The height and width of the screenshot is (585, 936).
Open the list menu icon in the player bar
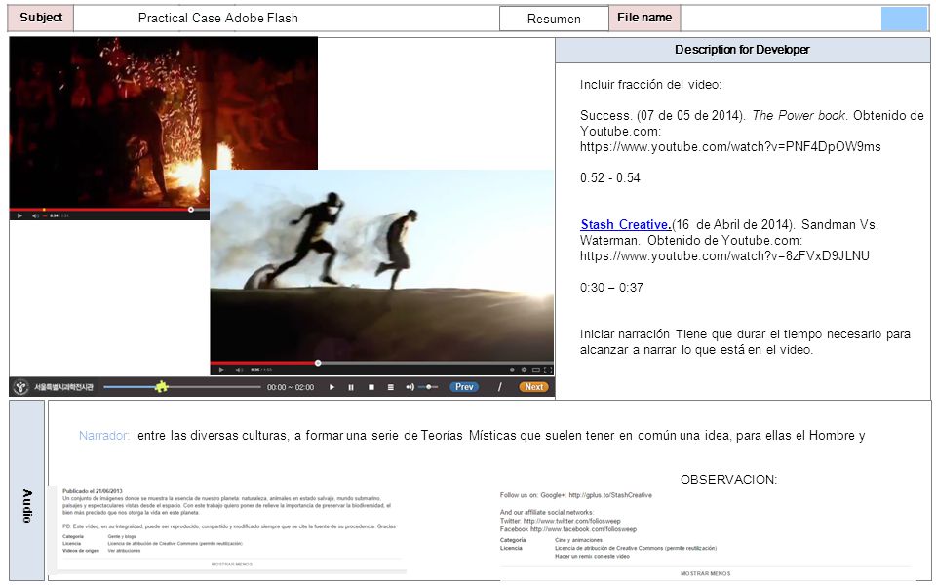point(390,387)
